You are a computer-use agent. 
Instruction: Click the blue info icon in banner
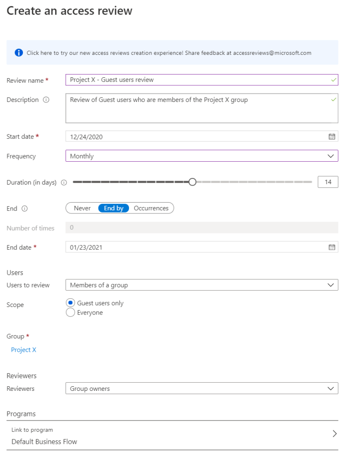click(18, 53)
